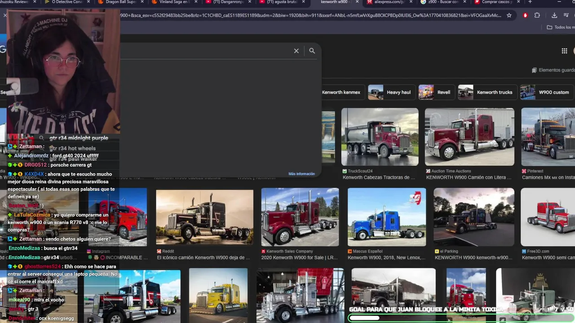Close the aliexpress.com tab
The image size is (575, 323).
tap(411, 2)
